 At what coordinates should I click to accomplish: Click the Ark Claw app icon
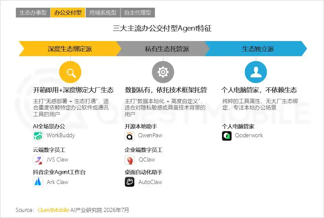38,182
